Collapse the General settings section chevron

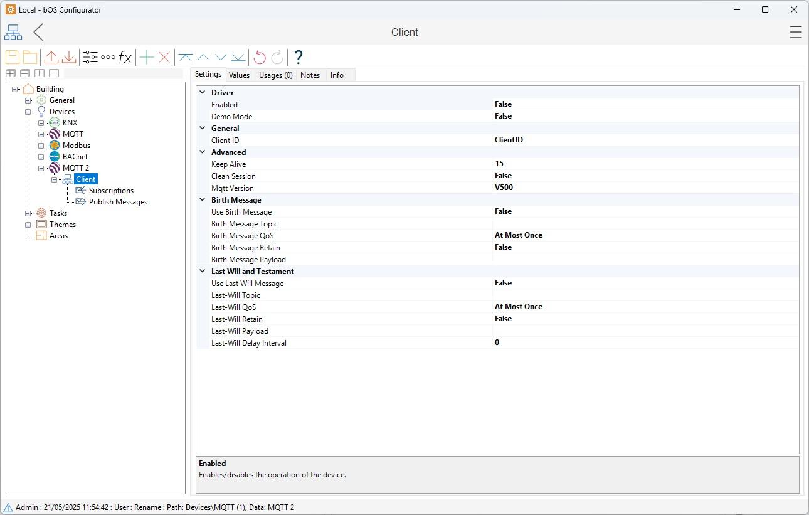coord(203,128)
